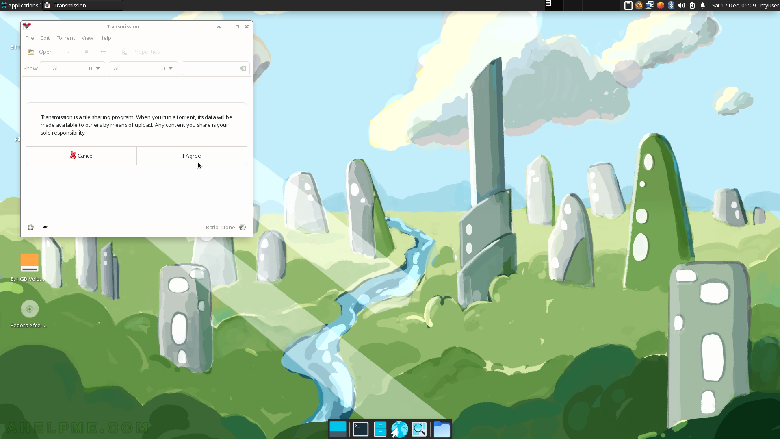780x439 pixels.
Task: Click the Transmission window title icon
Action: [x=27, y=26]
